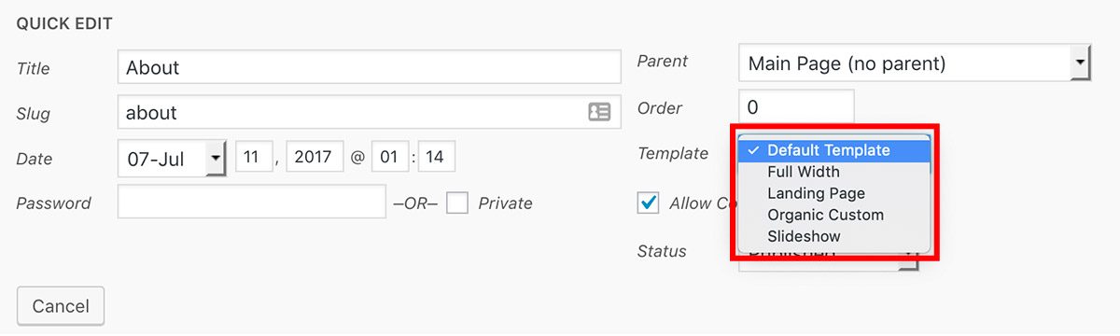Screen dimensions: 1120x336
Task: Click the Order number field
Action: click(x=796, y=106)
